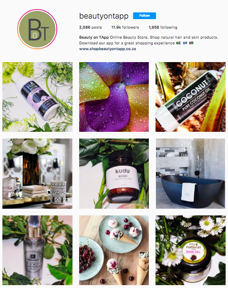
Task: Click the Botswana flag emoji in bio
Action: pos(185,43)
